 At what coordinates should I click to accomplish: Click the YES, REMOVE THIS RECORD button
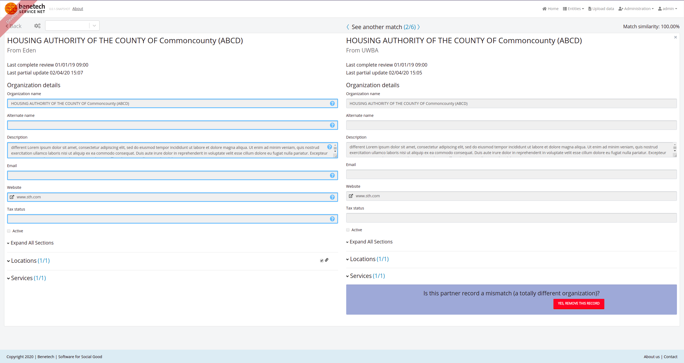click(x=578, y=303)
